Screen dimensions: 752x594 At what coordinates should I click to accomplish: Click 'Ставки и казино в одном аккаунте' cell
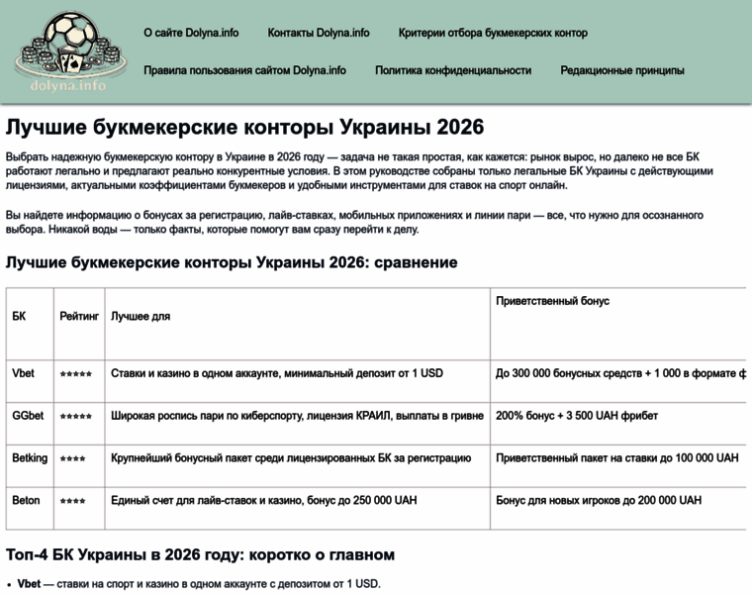tap(298, 381)
